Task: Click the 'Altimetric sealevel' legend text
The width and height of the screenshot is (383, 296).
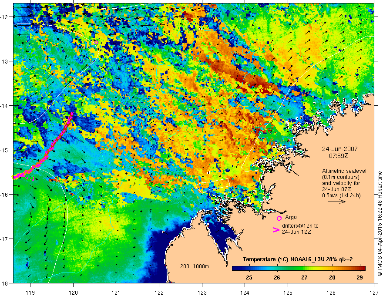Action: click(344, 171)
